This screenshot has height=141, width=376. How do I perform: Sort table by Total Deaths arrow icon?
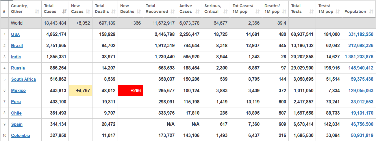[x=113, y=12]
